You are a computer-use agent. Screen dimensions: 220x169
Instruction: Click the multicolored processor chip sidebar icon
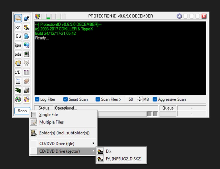[18, 99]
